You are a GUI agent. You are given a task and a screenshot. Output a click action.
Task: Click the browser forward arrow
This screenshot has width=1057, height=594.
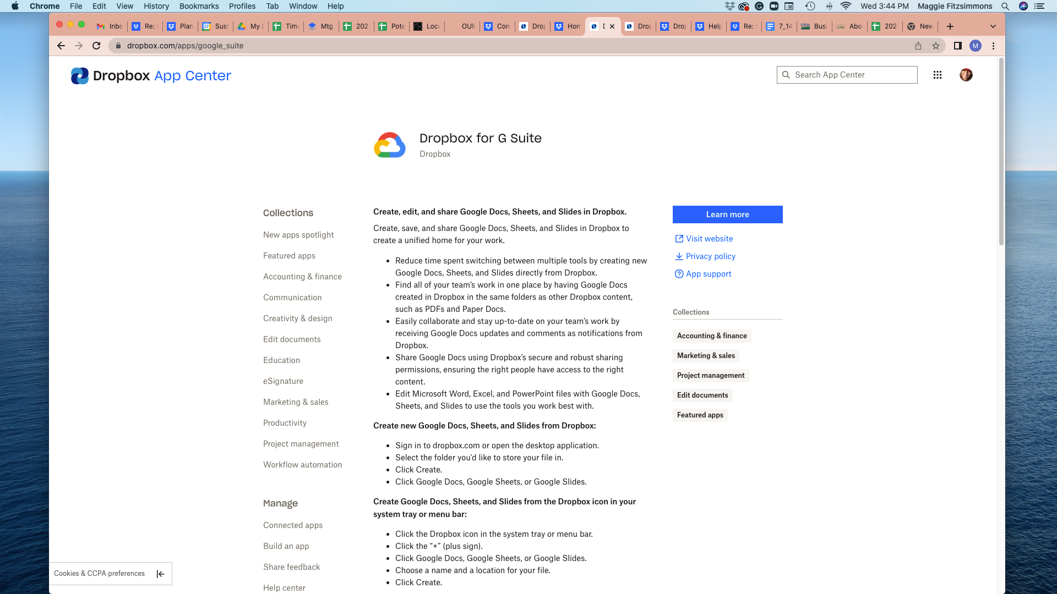79,46
